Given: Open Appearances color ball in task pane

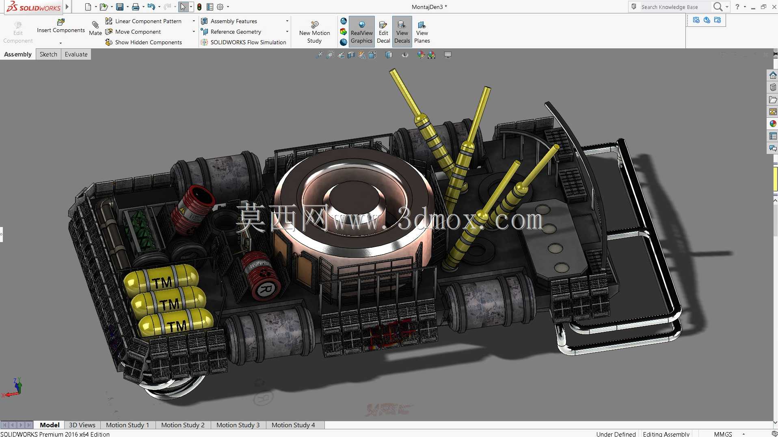Looking at the screenshot, I should pyautogui.click(x=773, y=124).
